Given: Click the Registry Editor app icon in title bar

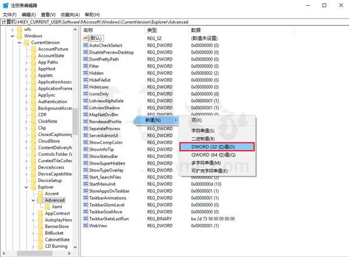Looking at the screenshot, I should point(6,5).
